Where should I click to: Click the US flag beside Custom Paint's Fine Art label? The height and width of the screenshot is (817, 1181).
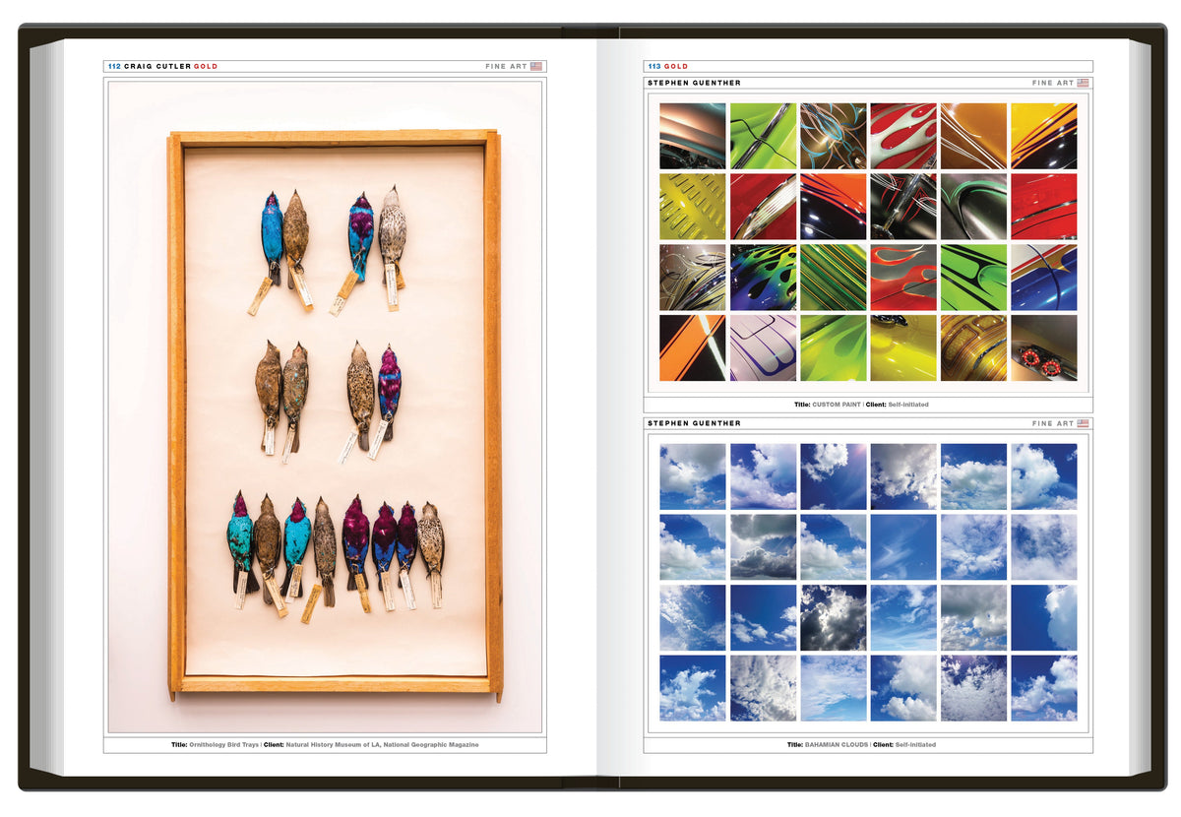click(1083, 83)
